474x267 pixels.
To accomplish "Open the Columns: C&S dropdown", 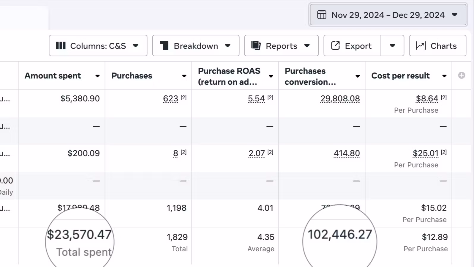I will (98, 46).
